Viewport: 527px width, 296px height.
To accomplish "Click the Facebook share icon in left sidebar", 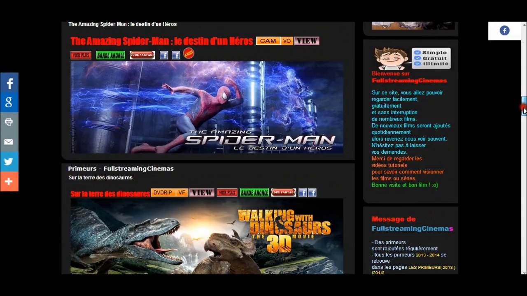I will (9, 82).
